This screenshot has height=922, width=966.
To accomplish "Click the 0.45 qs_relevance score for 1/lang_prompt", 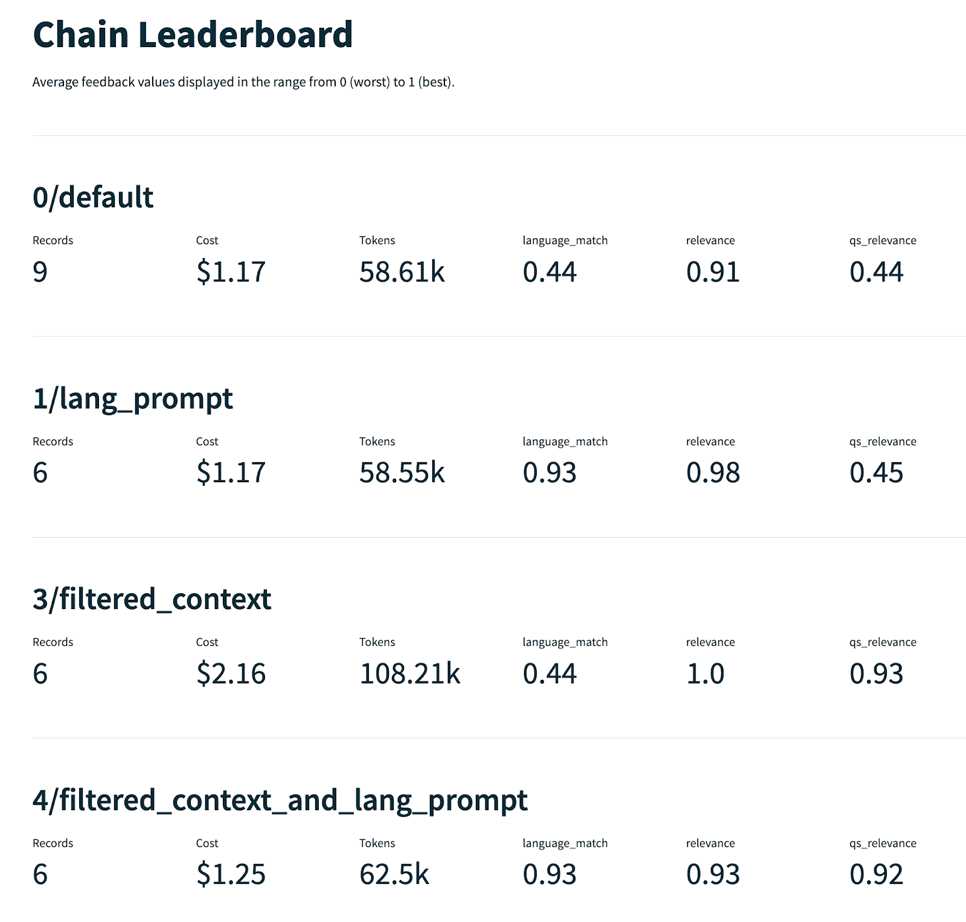I will click(x=876, y=472).
